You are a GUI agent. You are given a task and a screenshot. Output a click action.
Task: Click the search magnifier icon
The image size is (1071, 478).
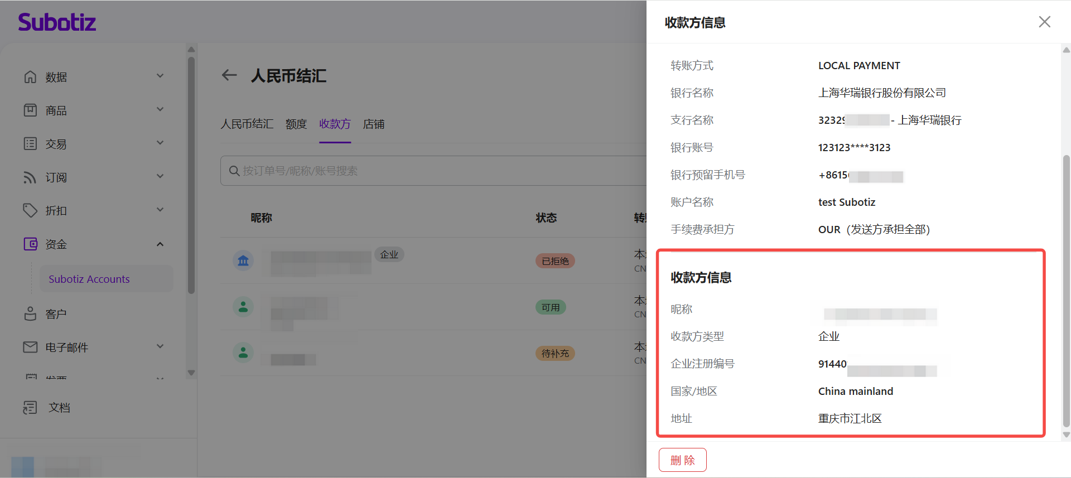[234, 171]
